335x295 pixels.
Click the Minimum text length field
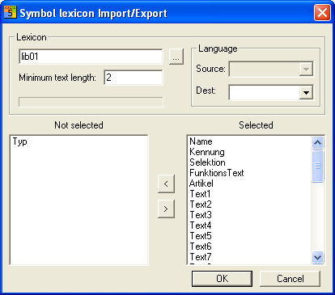[134, 78]
